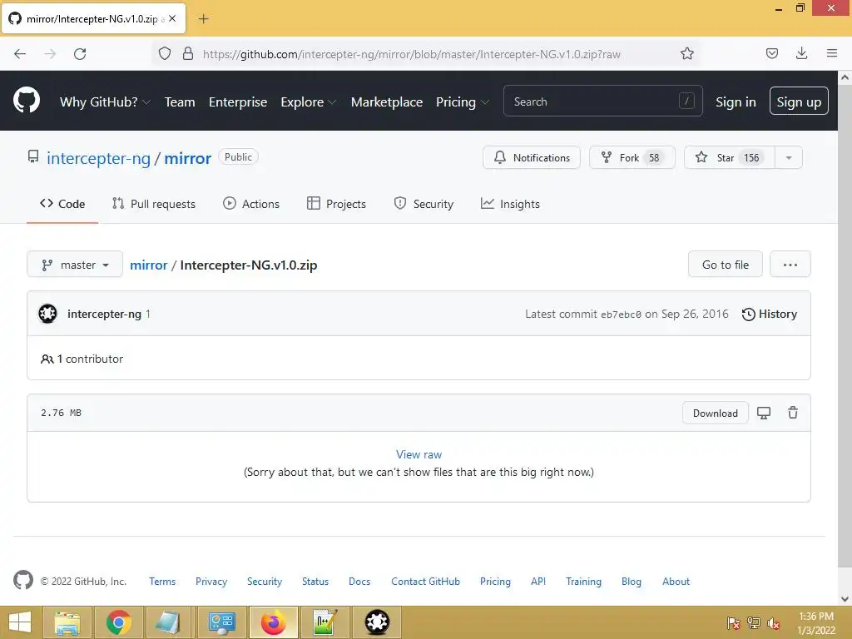Click the mirror breadcrumb link
852x639 pixels.
[x=148, y=265]
